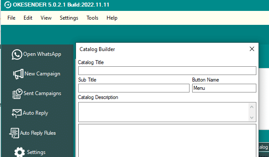Screen dimensions: 269x157
Task: Click the Button Name field containing Menu
Action: pyautogui.click(x=224, y=88)
